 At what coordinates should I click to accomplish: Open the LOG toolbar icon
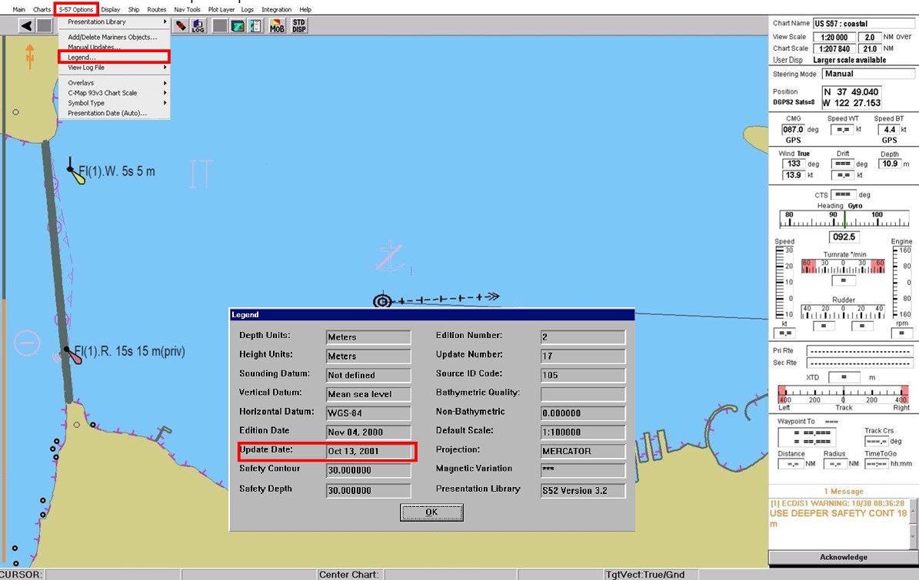click(198, 25)
